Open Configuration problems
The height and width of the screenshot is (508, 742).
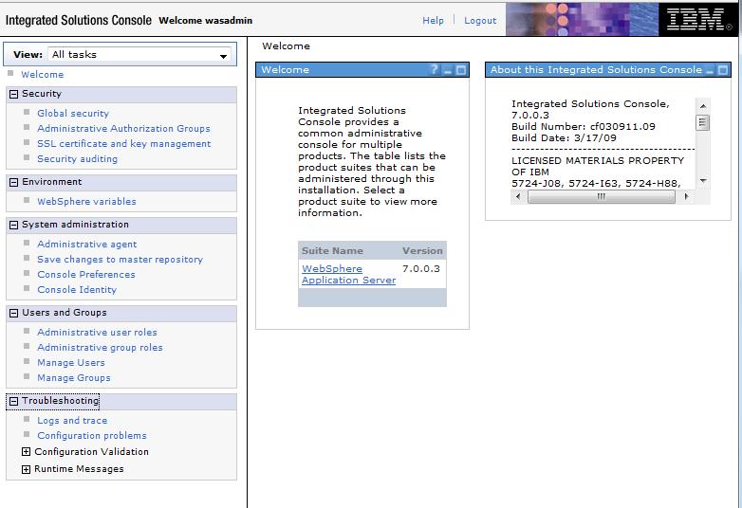click(x=92, y=436)
